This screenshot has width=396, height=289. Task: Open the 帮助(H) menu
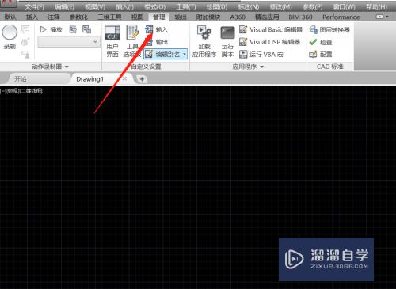[377, 7]
